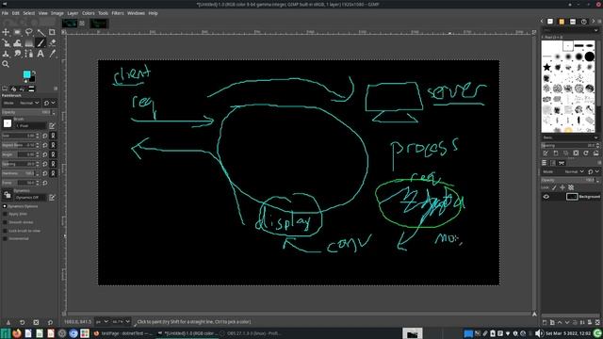Open the Brushes tab in right dock
This screenshot has height=339, width=603.
(x=550, y=22)
